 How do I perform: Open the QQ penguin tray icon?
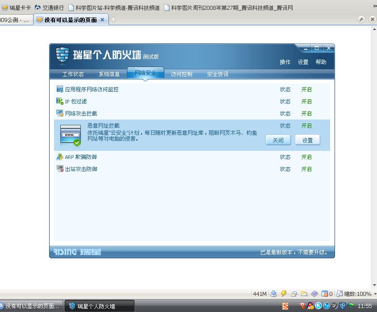click(x=310, y=306)
